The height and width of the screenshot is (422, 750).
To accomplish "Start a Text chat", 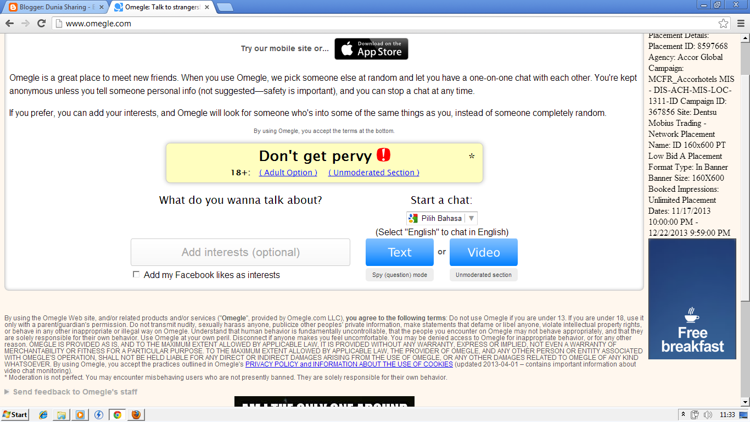I will point(399,252).
